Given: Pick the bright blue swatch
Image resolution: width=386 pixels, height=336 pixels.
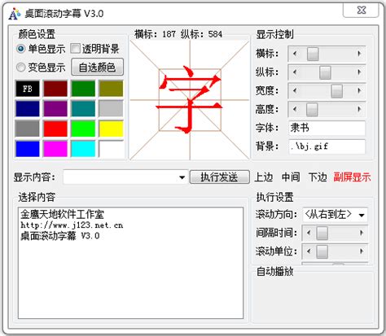Looking at the screenshot, I should coord(28,149).
